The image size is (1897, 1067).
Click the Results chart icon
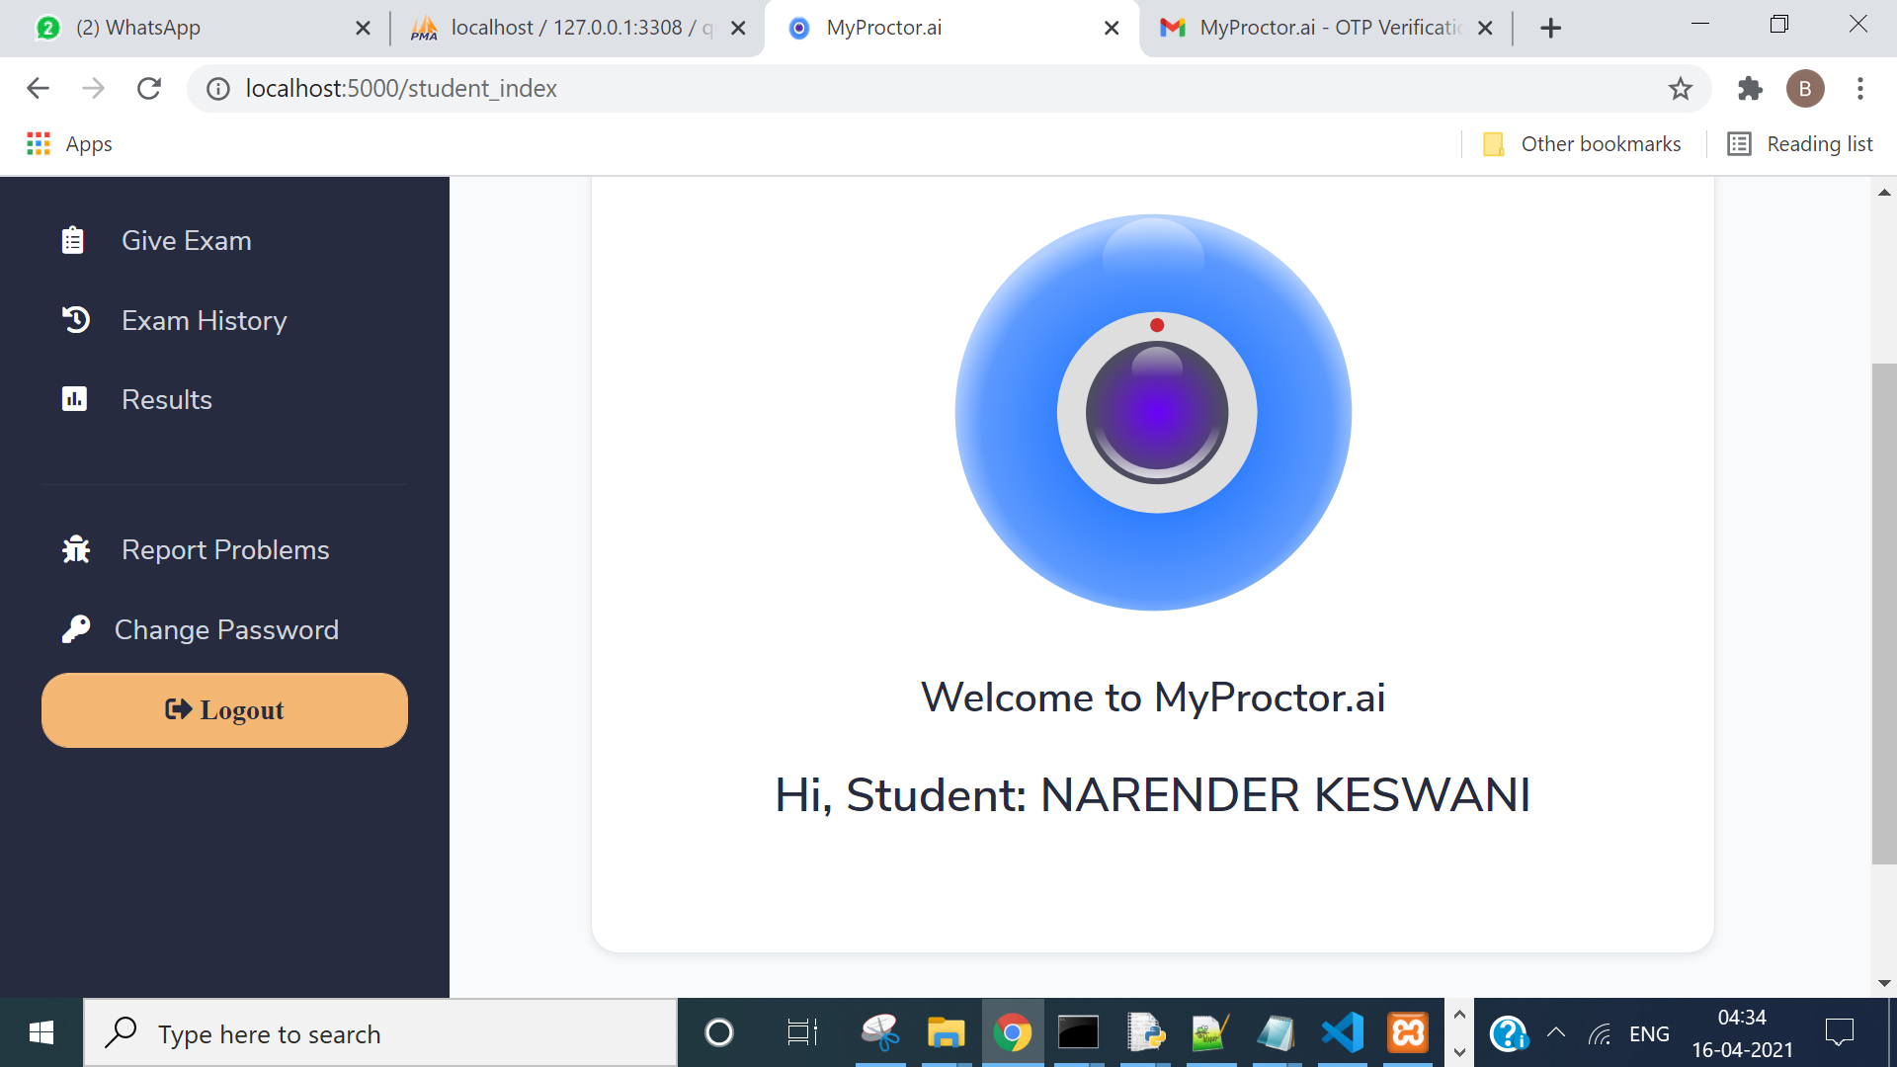74,399
